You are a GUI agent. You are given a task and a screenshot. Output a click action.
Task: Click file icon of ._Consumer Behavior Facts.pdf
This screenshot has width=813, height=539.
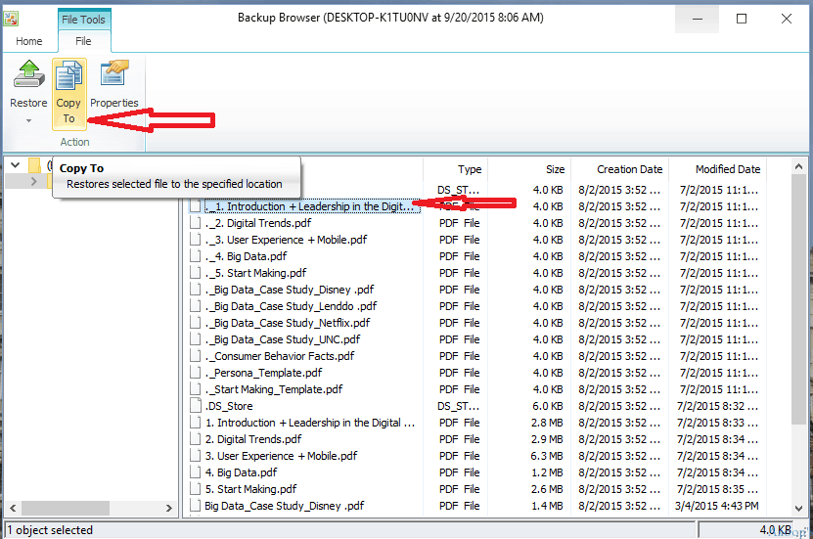tap(195, 356)
